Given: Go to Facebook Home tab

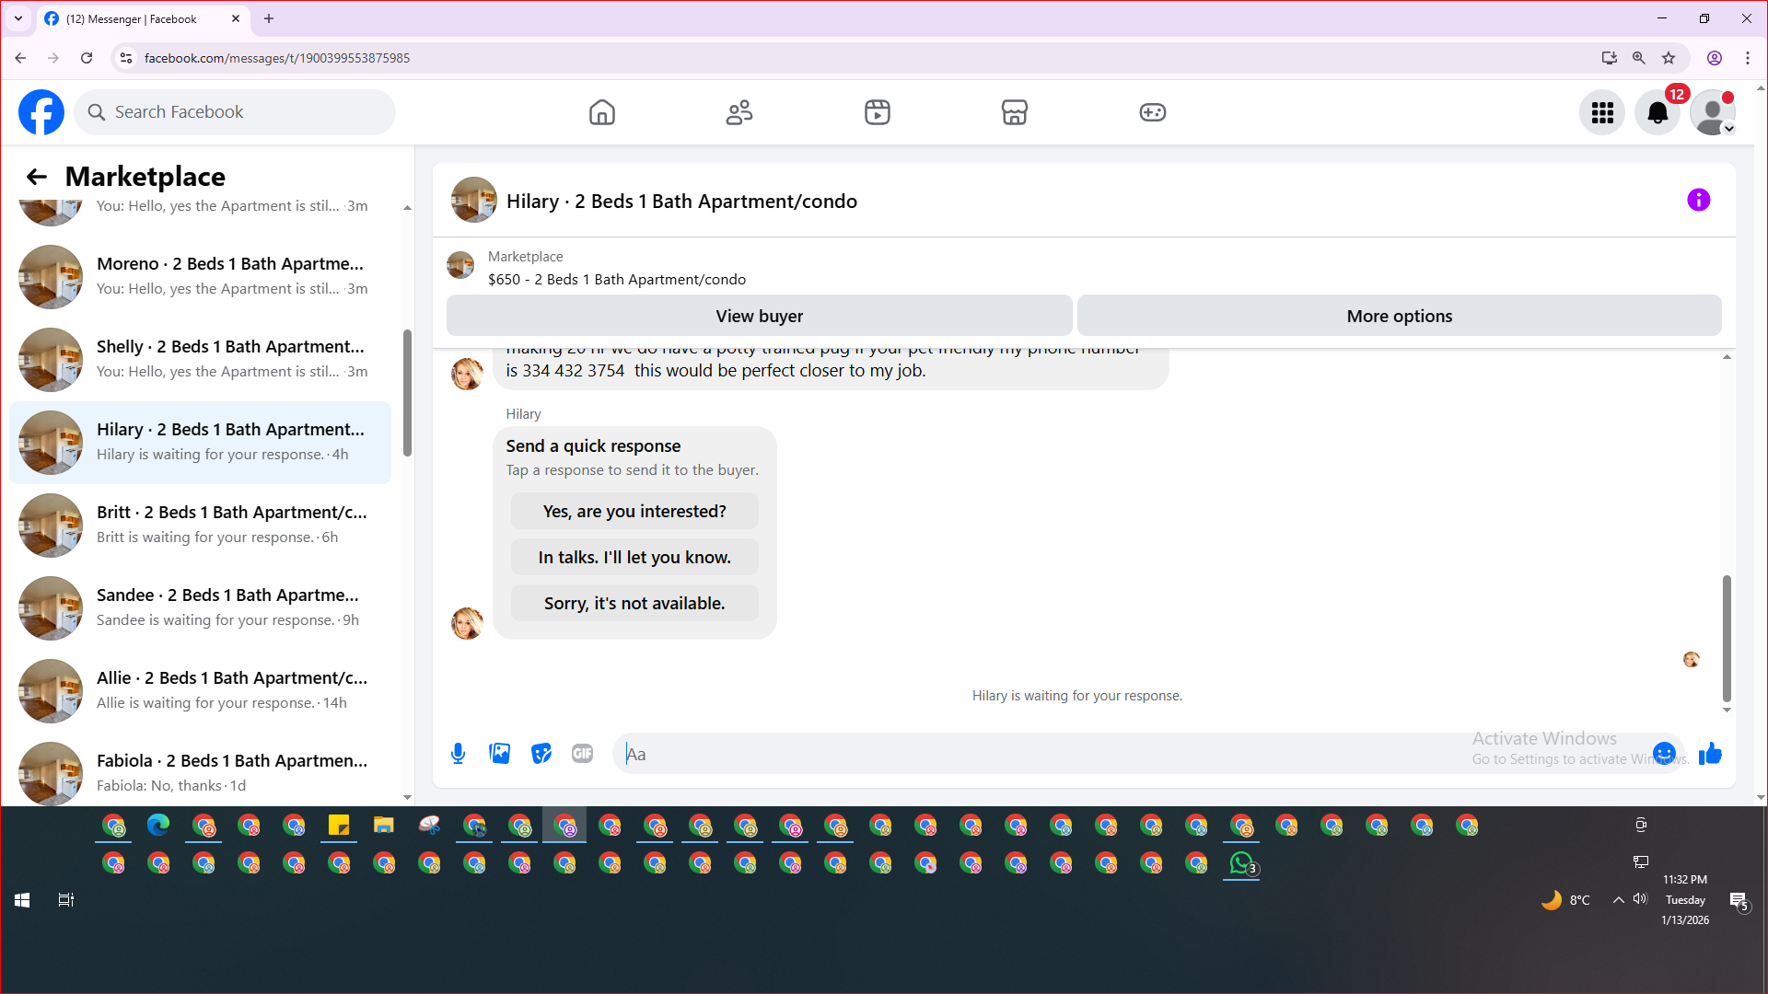Looking at the screenshot, I should click(601, 112).
